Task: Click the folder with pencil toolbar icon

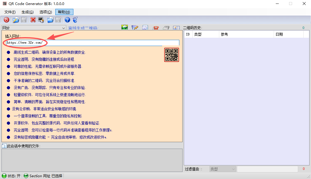Action: click(16, 20)
